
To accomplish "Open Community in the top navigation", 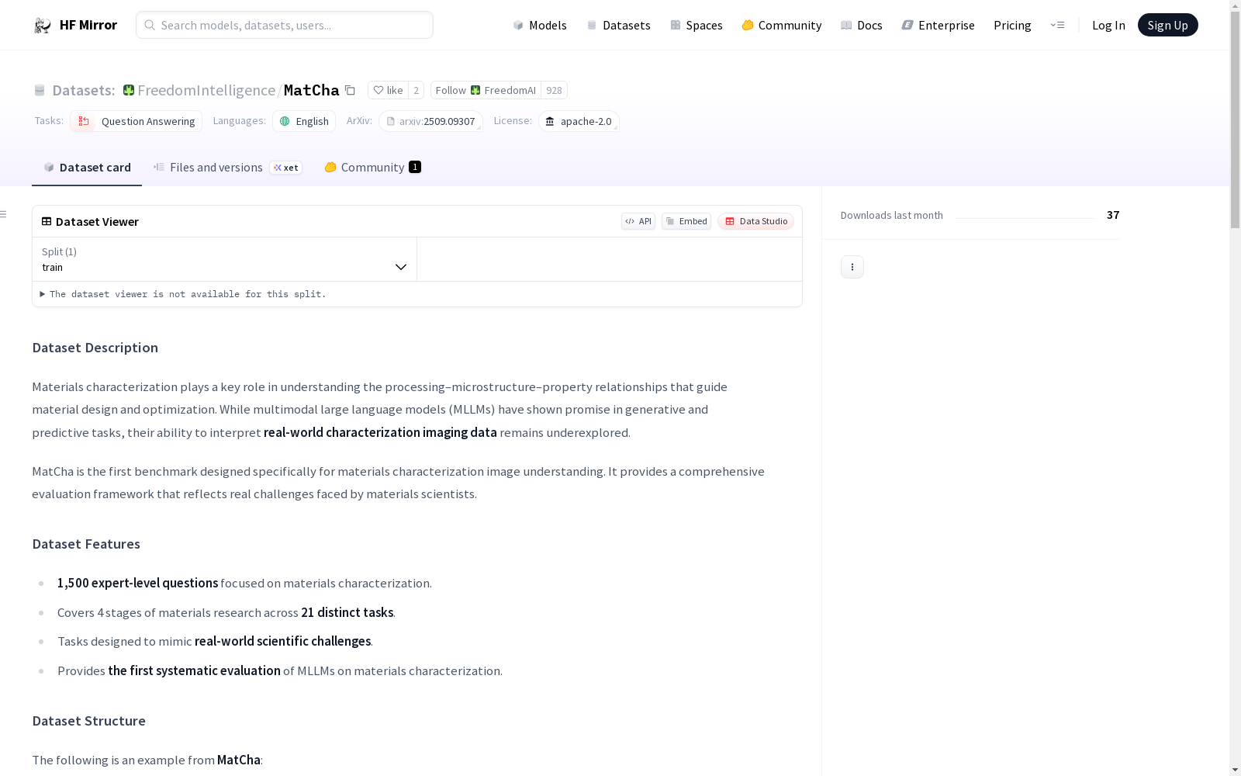I will (x=782, y=26).
